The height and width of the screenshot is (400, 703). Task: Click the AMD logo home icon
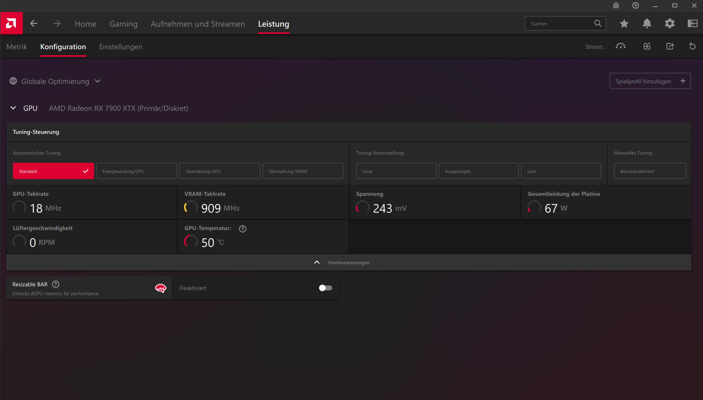tap(11, 23)
